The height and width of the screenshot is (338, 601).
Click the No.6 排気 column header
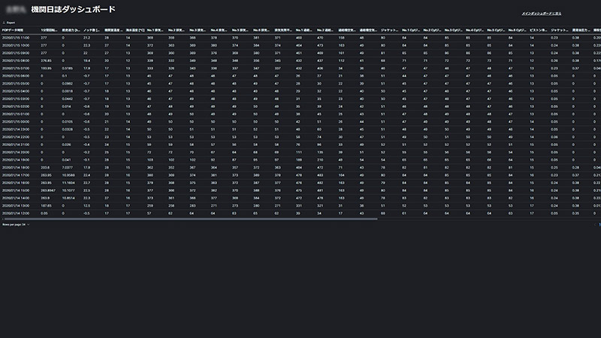pos(263,30)
